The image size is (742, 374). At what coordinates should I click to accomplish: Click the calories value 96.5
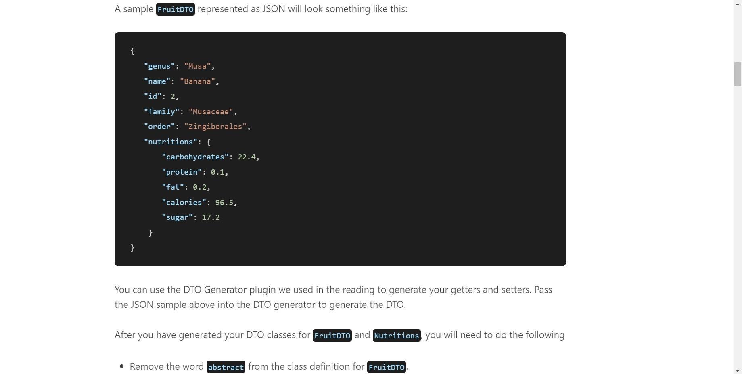pyautogui.click(x=225, y=202)
